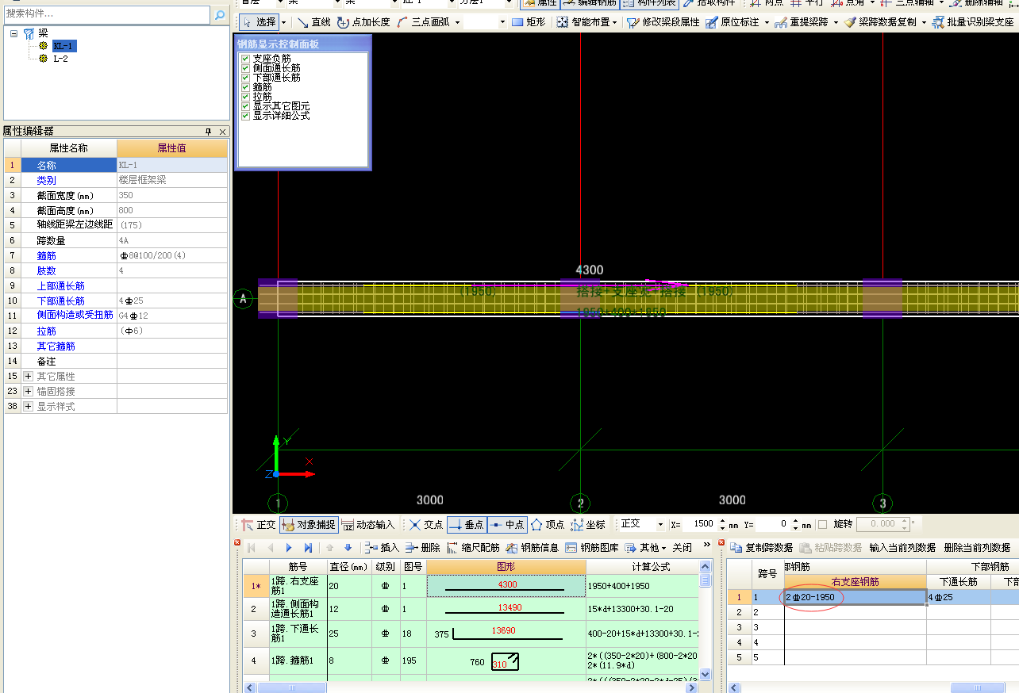Image resolution: width=1019 pixels, height=693 pixels.
Task: Collapse the 梁 tree node
Action: 14,33
